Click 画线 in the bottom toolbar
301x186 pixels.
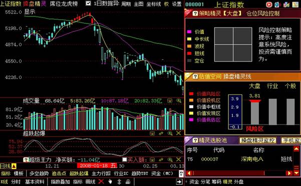(x=90, y=181)
